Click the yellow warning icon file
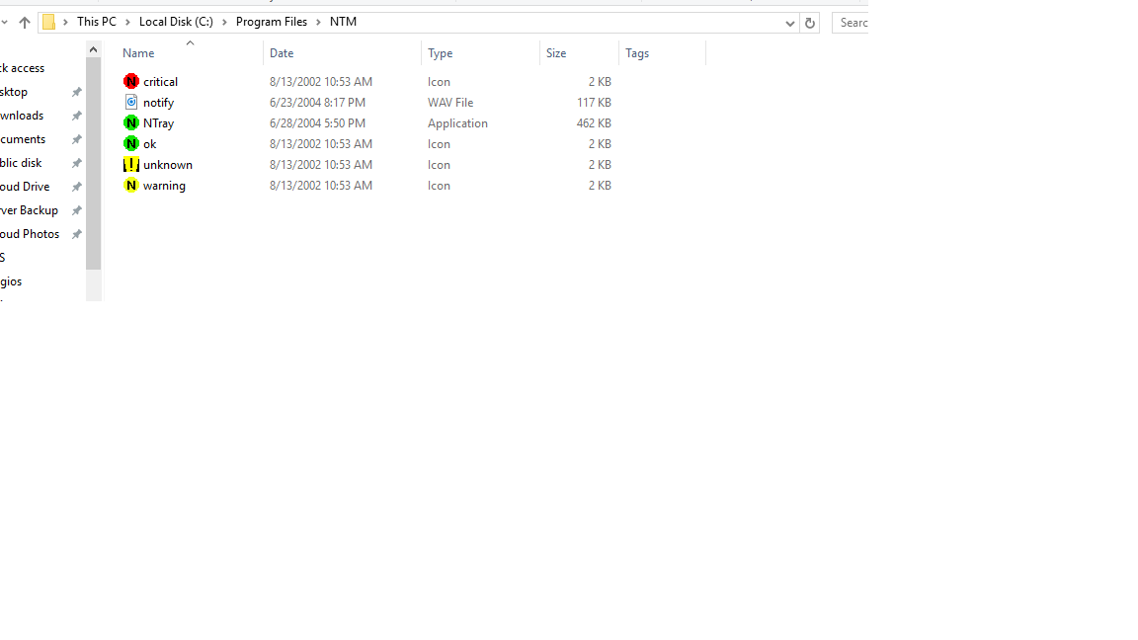This screenshot has width=1138, height=640. click(131, 185)
